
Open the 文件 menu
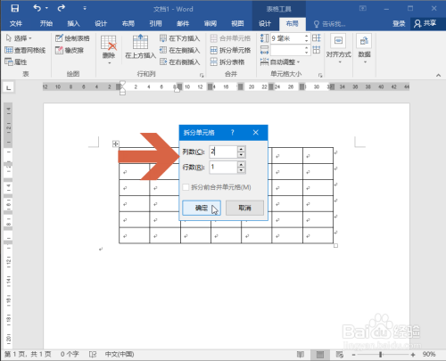[x=16, y=24]
